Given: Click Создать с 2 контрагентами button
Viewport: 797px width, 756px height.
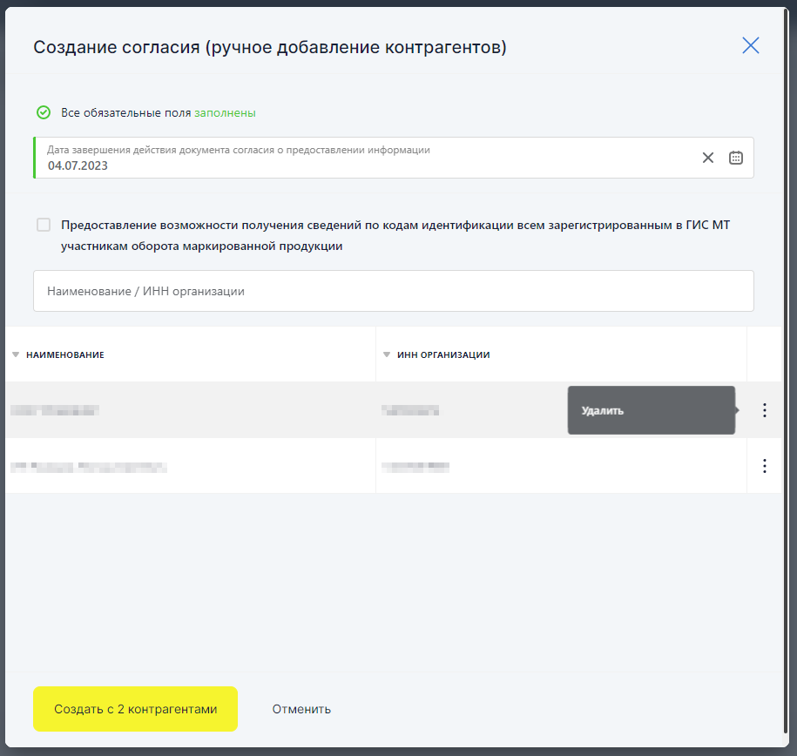Looking at the screenshot, I should (x=135, y=709).
